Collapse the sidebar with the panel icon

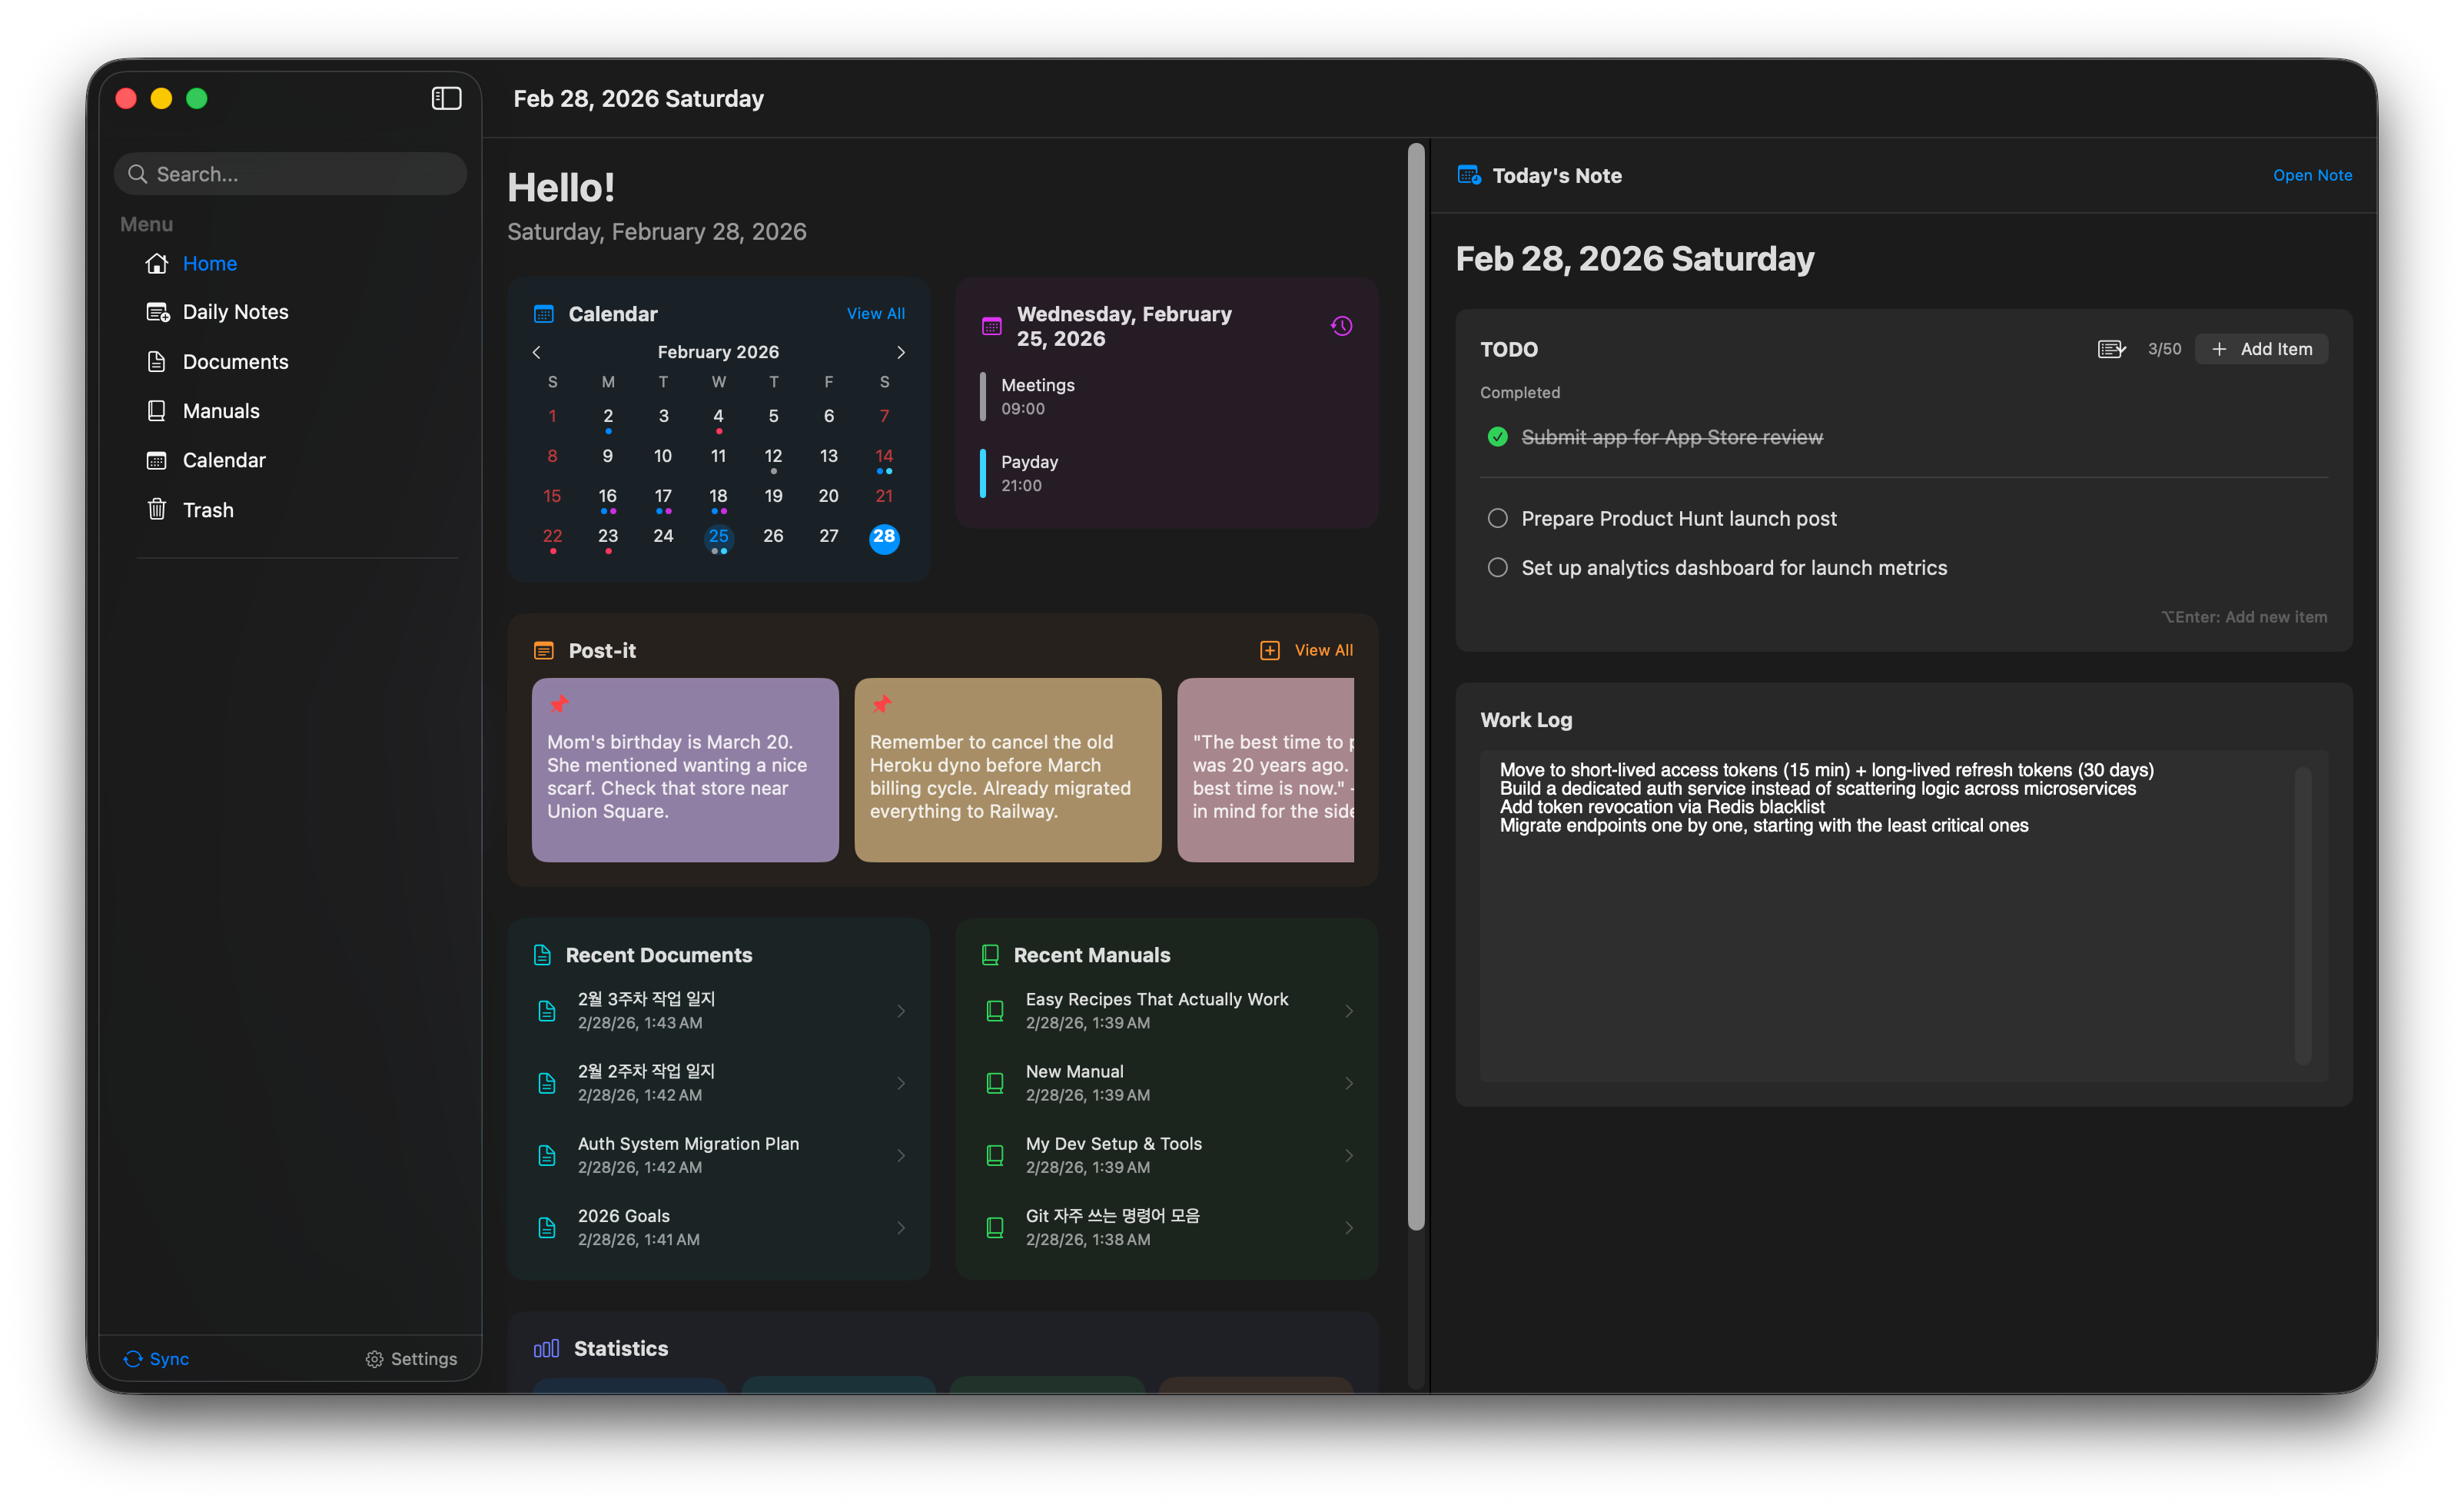click(x=446, y=98)
